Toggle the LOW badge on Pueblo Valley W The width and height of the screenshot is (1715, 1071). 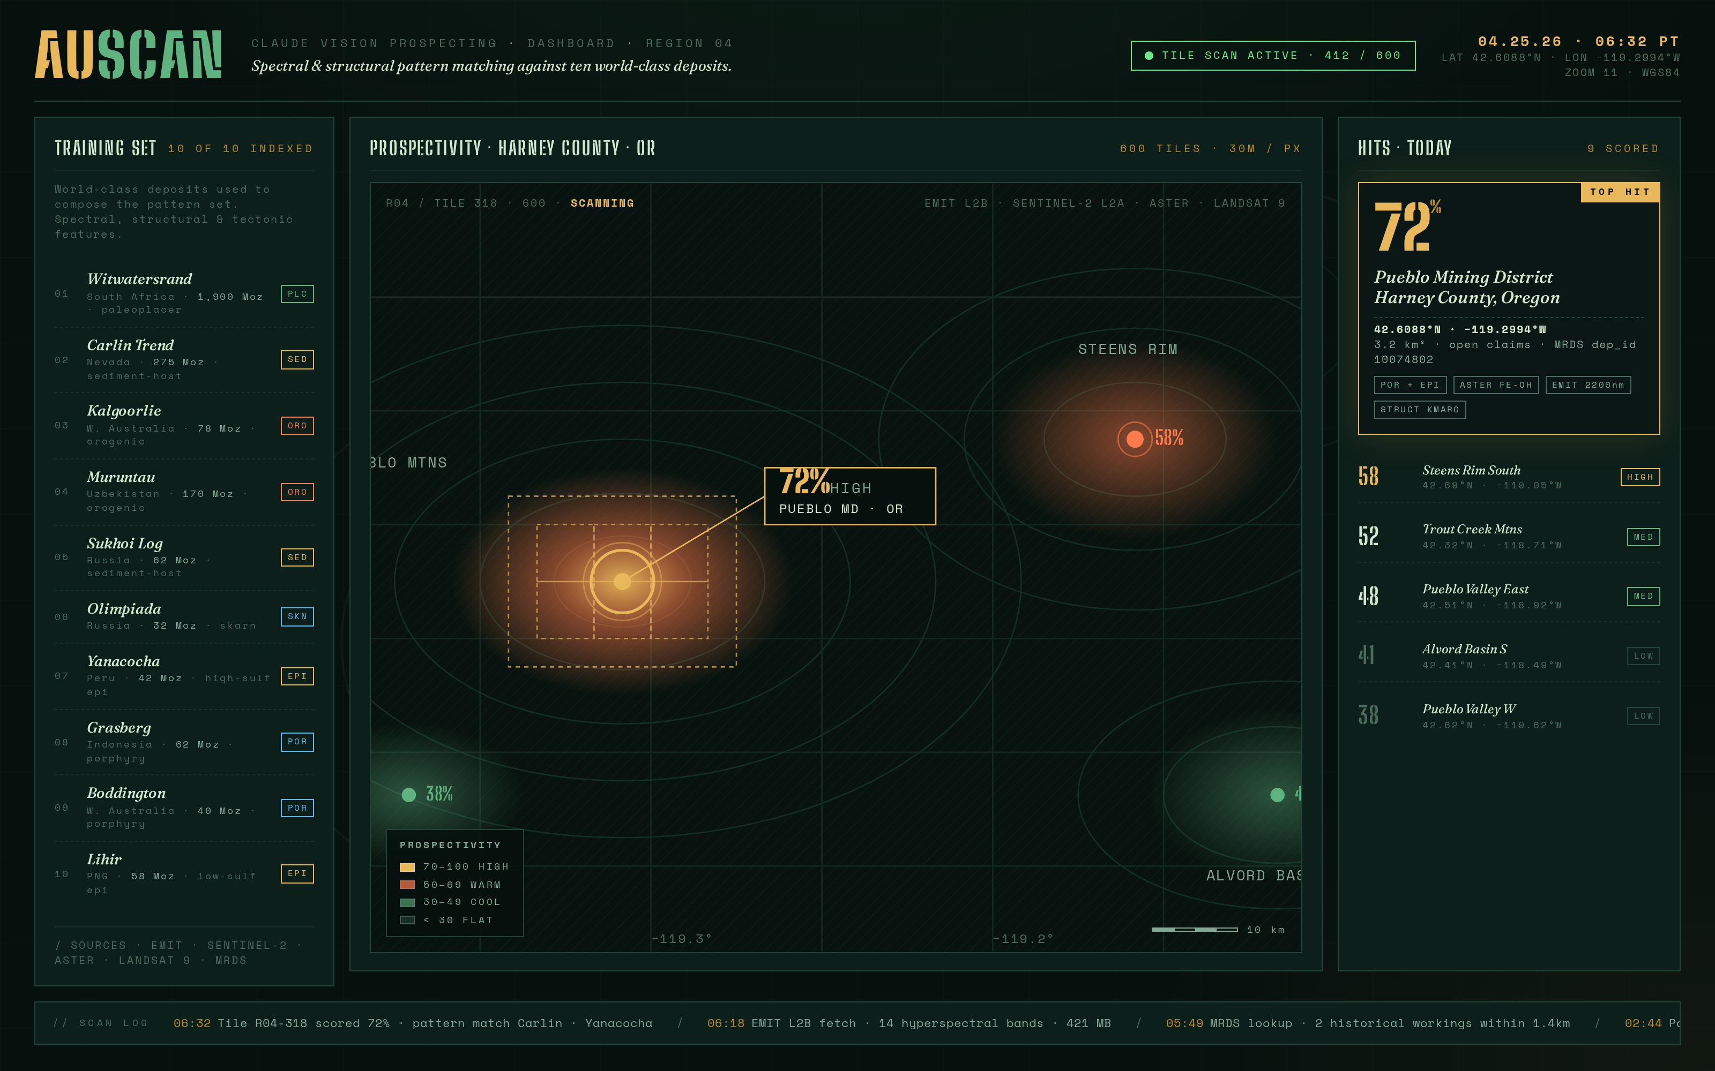1643,715
